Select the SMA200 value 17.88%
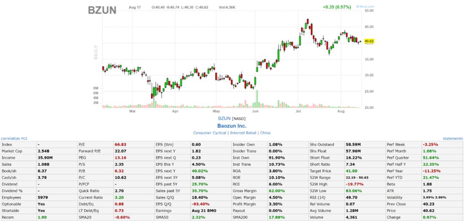 tap(276, 218)
